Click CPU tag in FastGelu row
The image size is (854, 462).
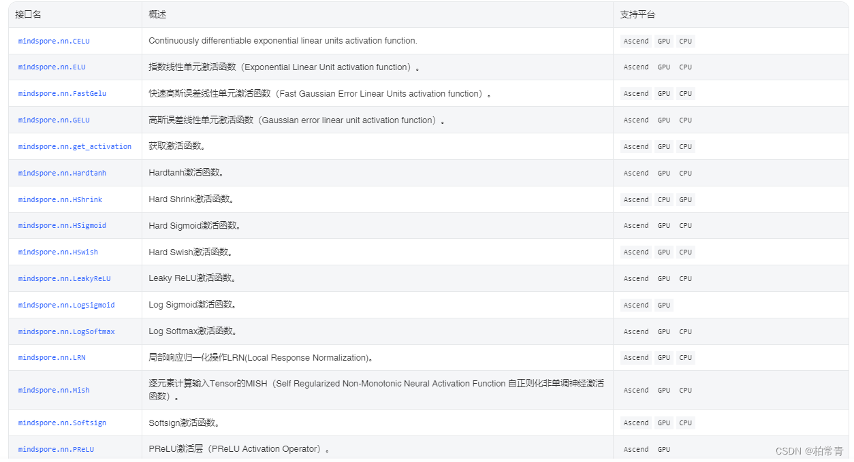click(x=686, y=94)
